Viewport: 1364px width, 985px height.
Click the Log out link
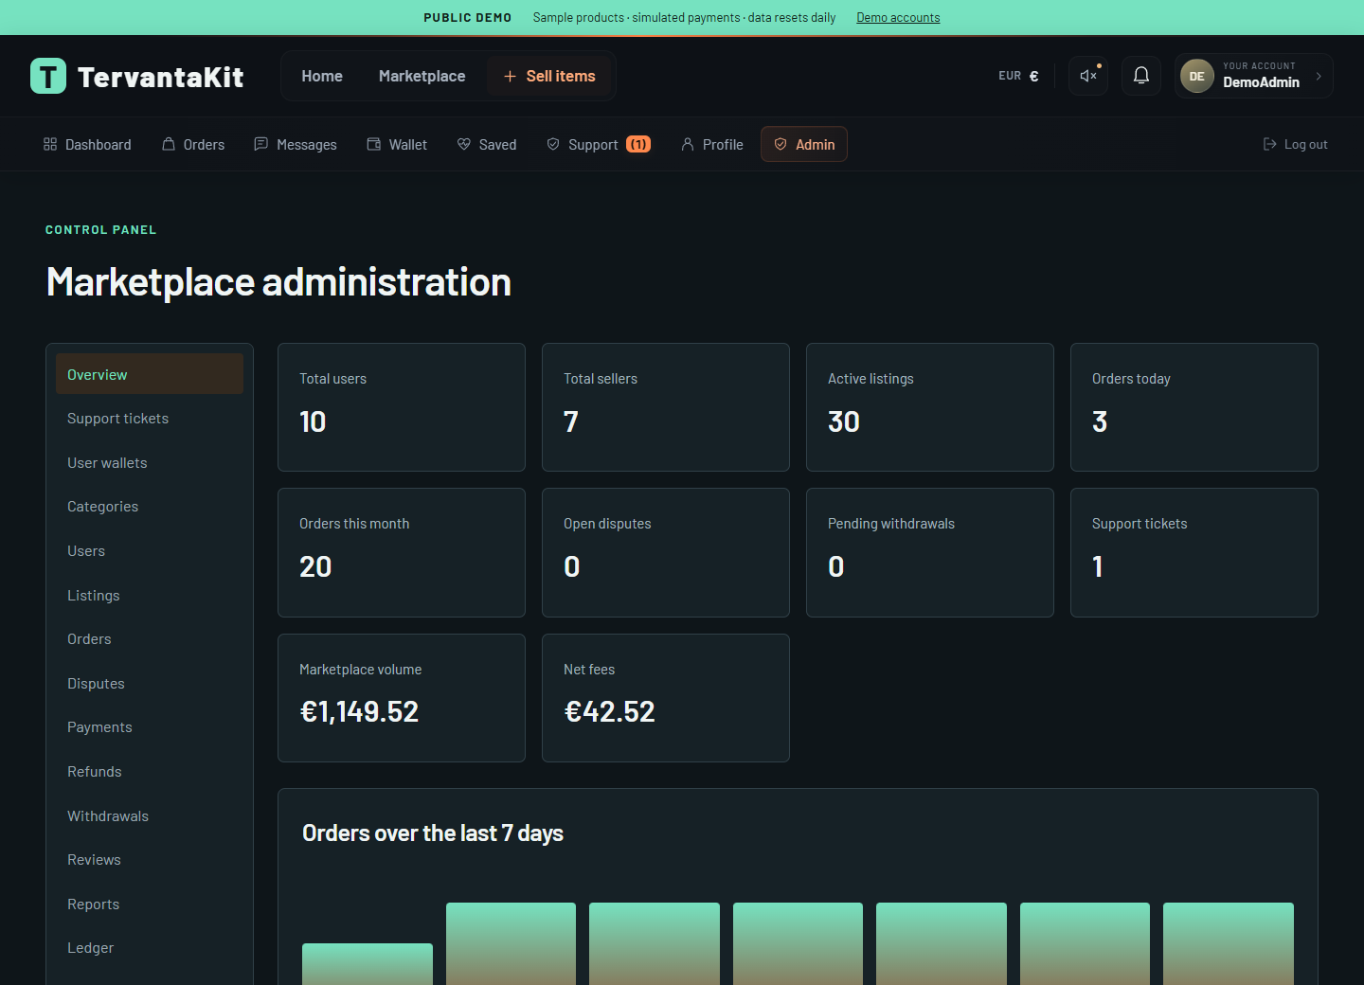tap(1296, 144)
